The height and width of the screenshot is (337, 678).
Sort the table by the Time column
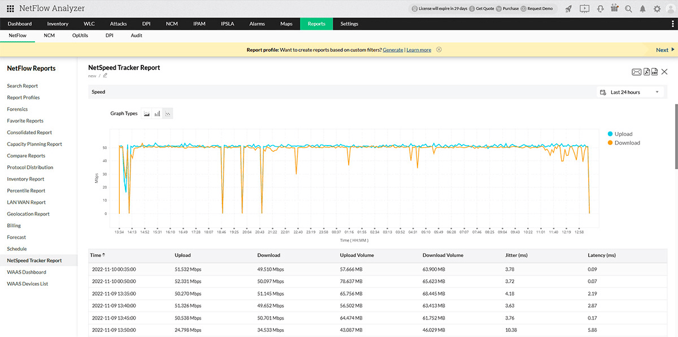pos(96,255)
